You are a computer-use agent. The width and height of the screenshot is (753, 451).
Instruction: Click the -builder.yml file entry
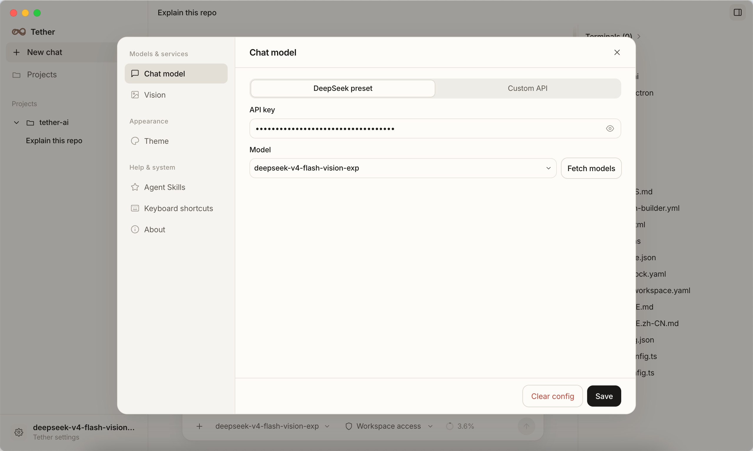click(657, 208)
